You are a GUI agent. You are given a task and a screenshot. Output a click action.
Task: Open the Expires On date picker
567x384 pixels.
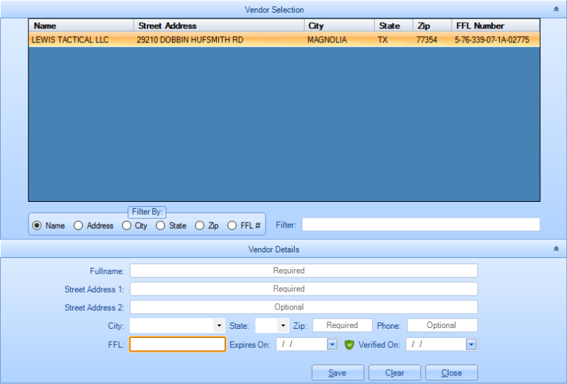click(332, 344)
